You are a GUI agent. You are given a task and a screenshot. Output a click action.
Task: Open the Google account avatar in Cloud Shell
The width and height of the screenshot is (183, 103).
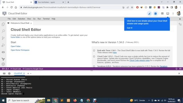point(178,13)
